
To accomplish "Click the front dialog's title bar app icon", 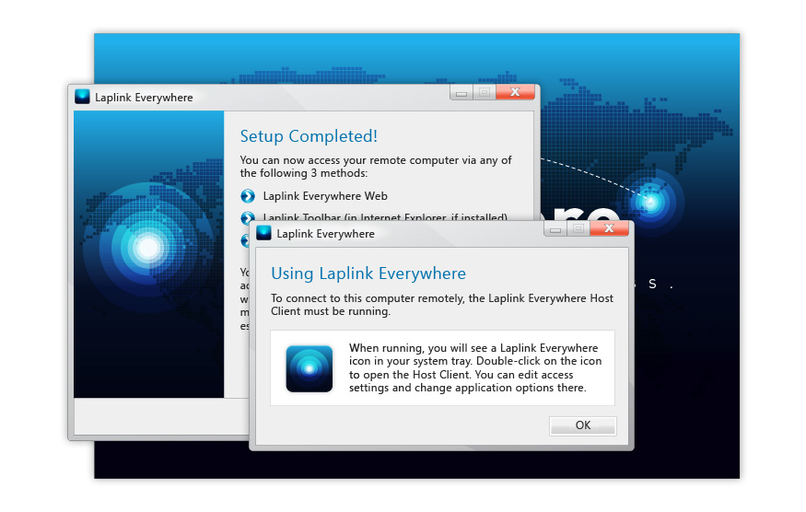I will [264, 233].
